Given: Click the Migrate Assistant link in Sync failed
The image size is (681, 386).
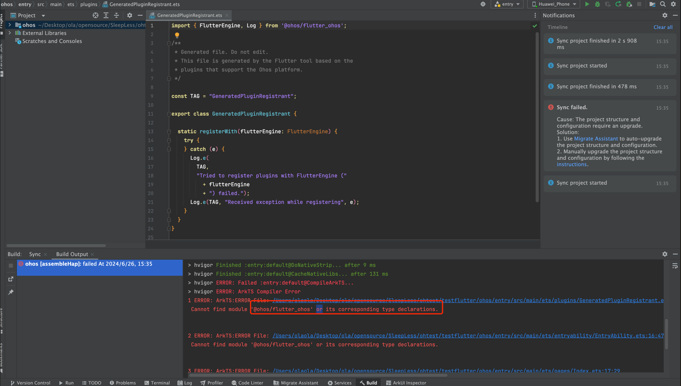Looking at the screenshot, I should (596, 139).
